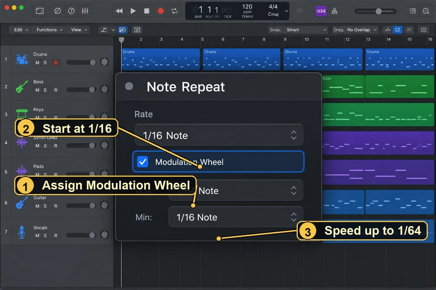Start playback with the Play button
Viewport: 436px width, 290px height.
[x=133, y=11]
